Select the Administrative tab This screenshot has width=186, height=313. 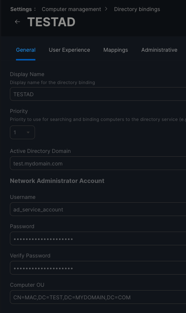159,50
